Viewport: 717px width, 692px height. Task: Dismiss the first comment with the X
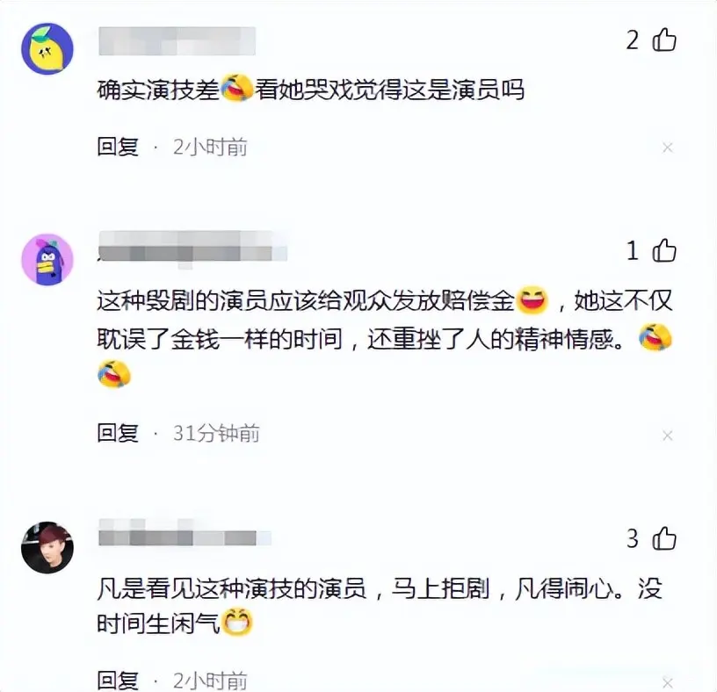click(667, 148)
